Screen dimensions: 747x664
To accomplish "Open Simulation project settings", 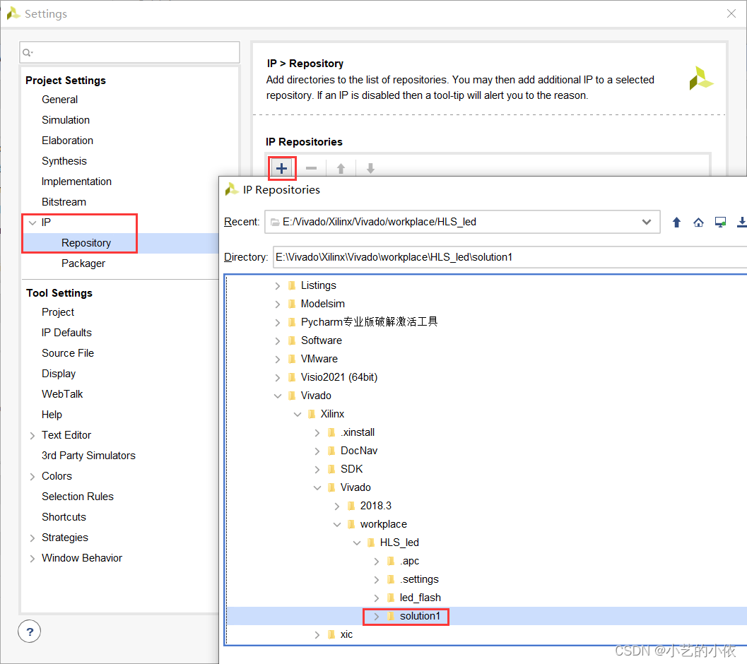I will [x=65, y=120].
